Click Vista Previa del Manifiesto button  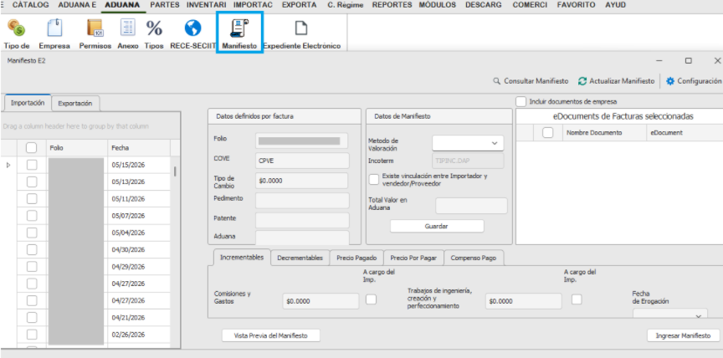pos(270,335)
